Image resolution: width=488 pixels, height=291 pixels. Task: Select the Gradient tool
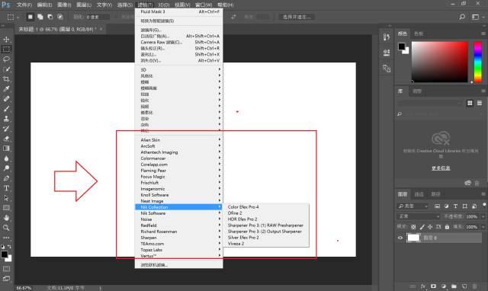coord(6,149)
